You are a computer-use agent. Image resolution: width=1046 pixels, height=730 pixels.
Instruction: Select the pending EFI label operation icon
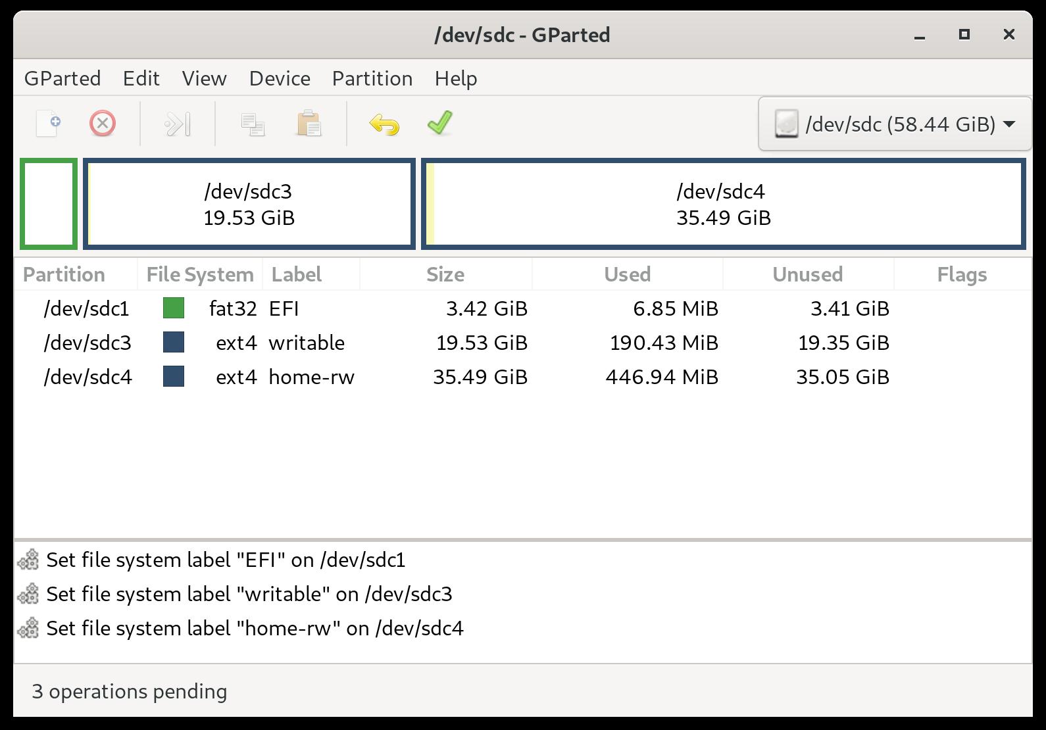pyautogui.click(x=28, y=560)
